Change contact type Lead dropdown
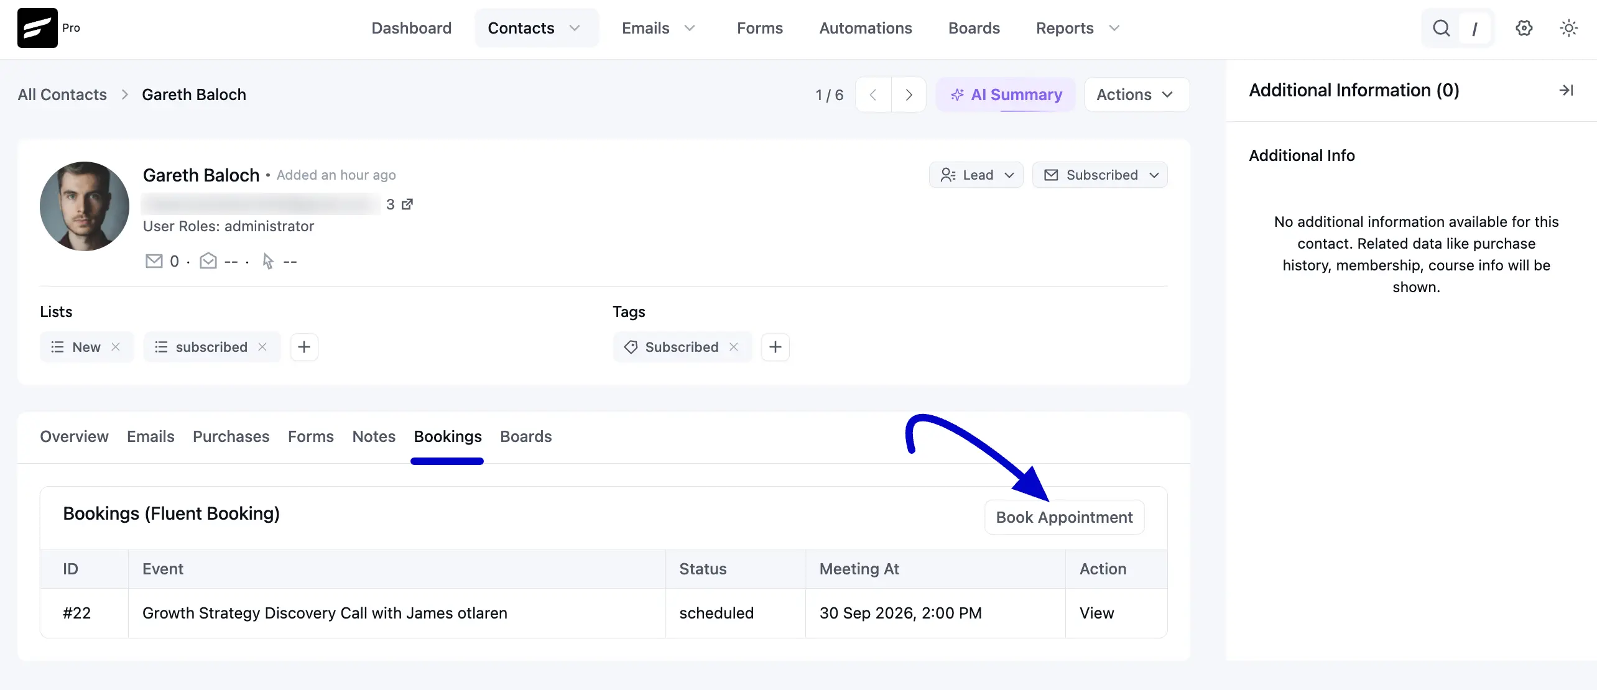This screenshot has width=1597, height=690. (976, 175)
